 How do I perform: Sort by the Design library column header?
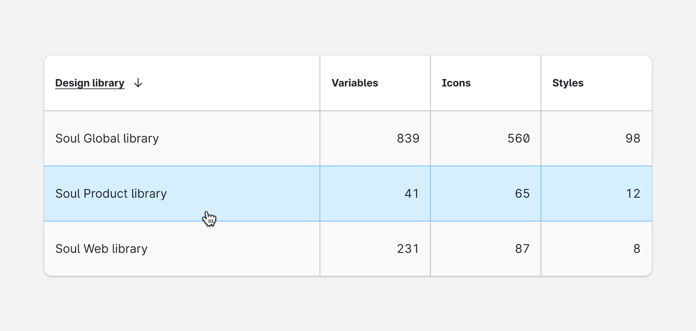(89, 83)
